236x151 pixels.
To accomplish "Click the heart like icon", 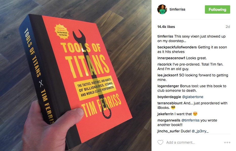I will point(160,142).
